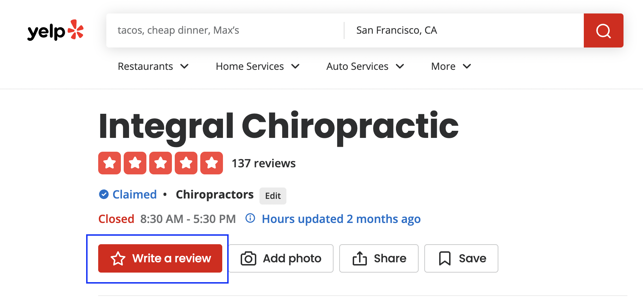Click the red search magnifier button

coord(603,30)
